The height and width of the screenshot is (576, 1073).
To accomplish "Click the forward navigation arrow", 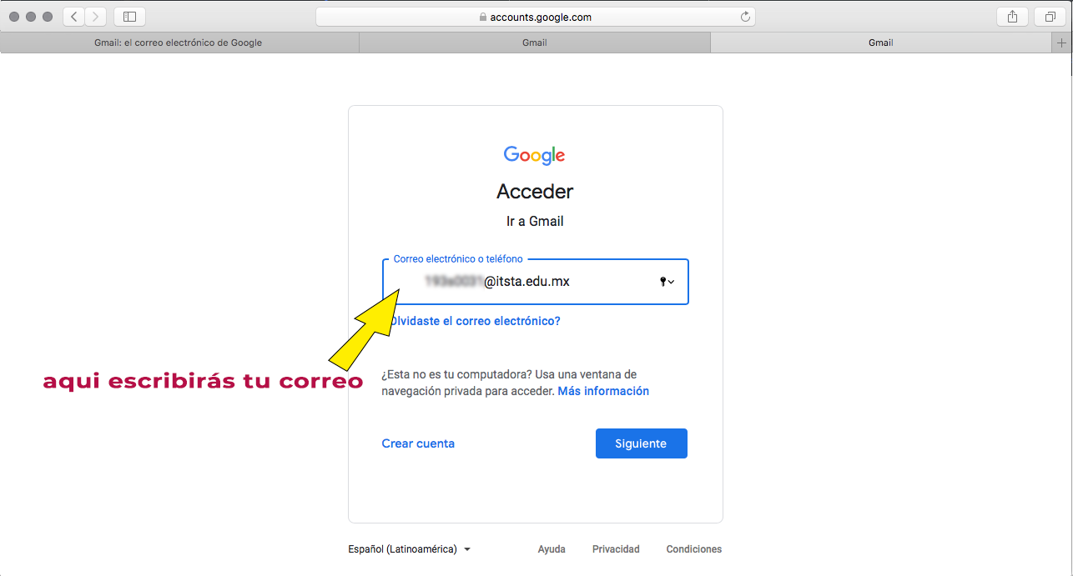I will 96,17.
